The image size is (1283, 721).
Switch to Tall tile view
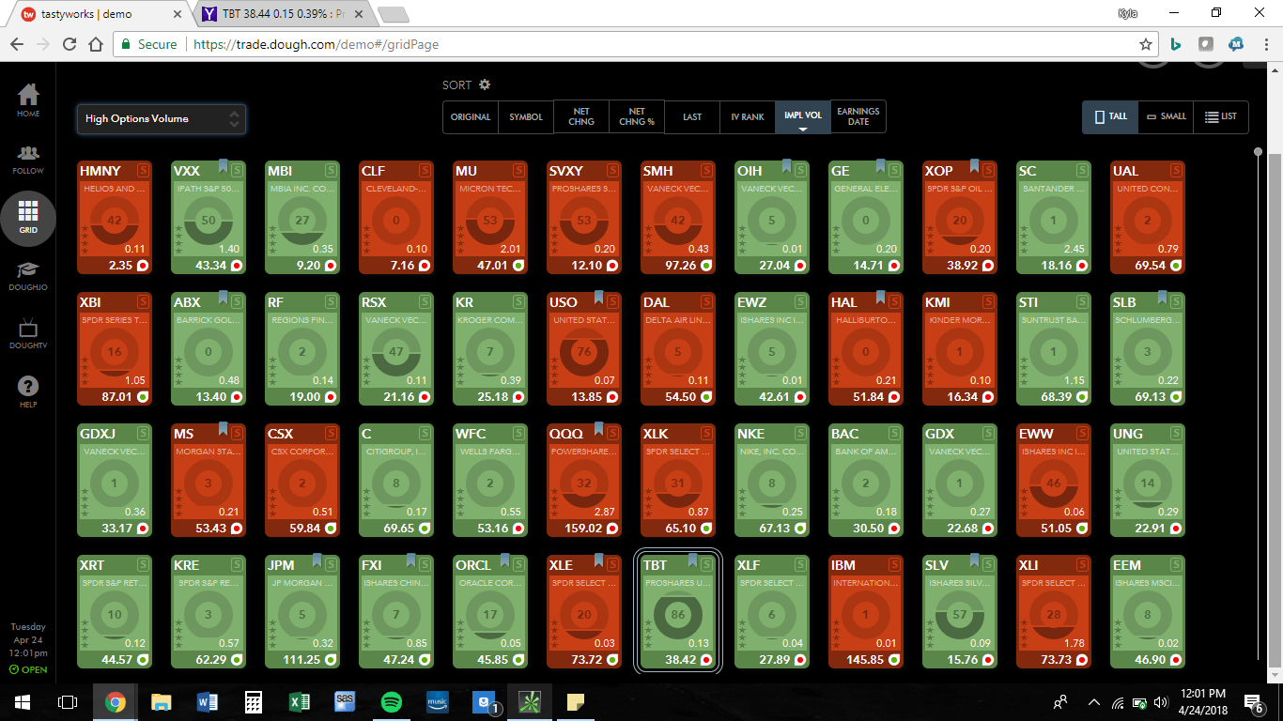click(1110, 116)
